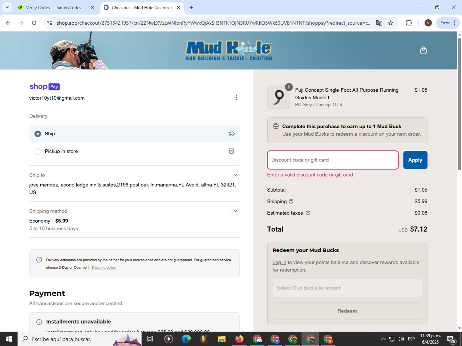Click the storefront icon on Pickup row
462x346 pixels.
click(231, 151)
